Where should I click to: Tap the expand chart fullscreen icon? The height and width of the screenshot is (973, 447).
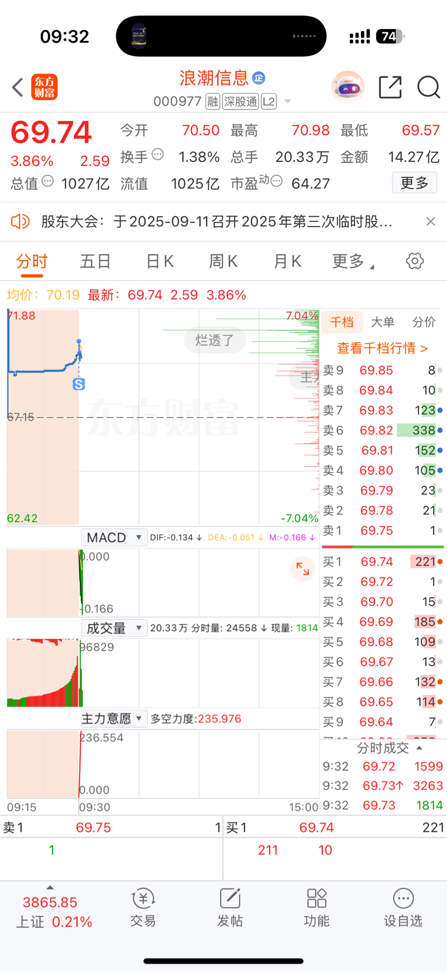[x=303, y=569]
